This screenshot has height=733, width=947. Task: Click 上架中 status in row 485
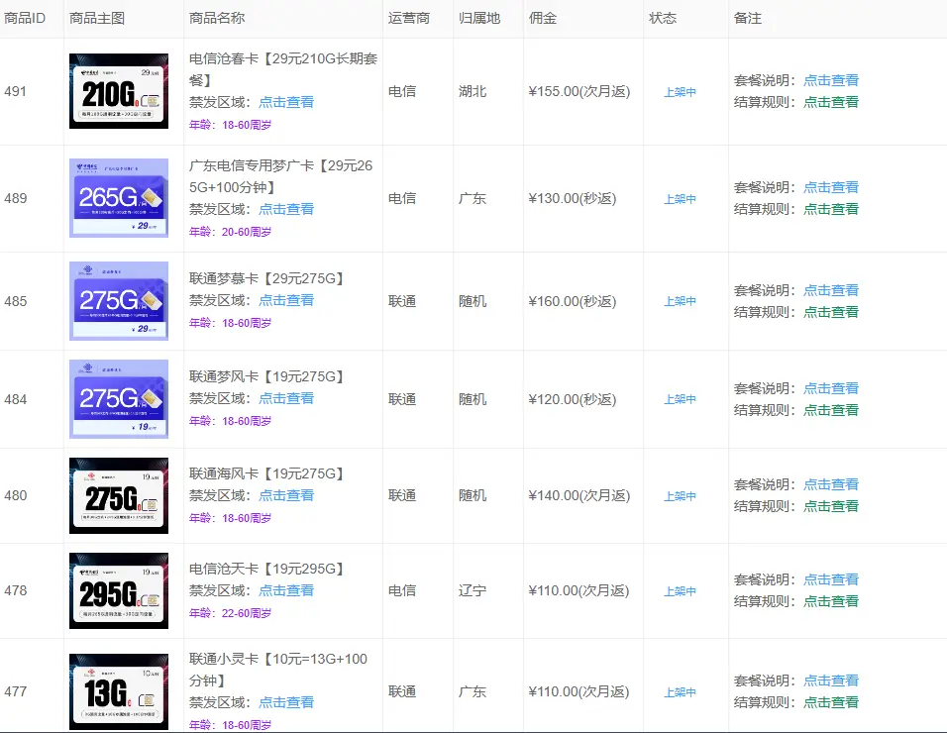pos(681,301)
